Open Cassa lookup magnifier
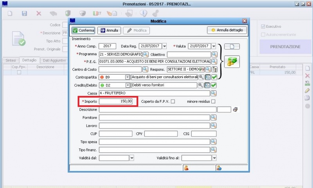This screenshot has height=188, width=313. (213, 93)
